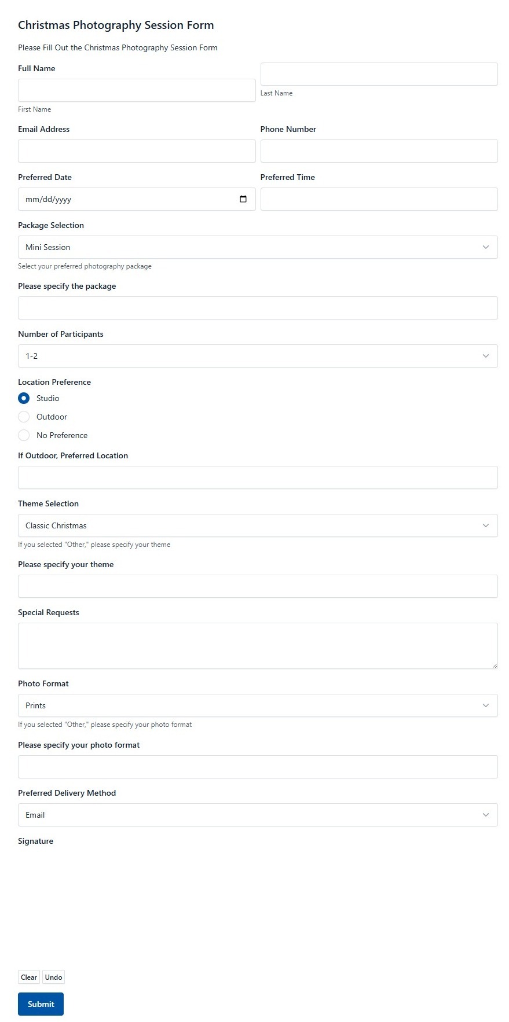
Task: Select the Studio radio button
Action: point(24,398)
